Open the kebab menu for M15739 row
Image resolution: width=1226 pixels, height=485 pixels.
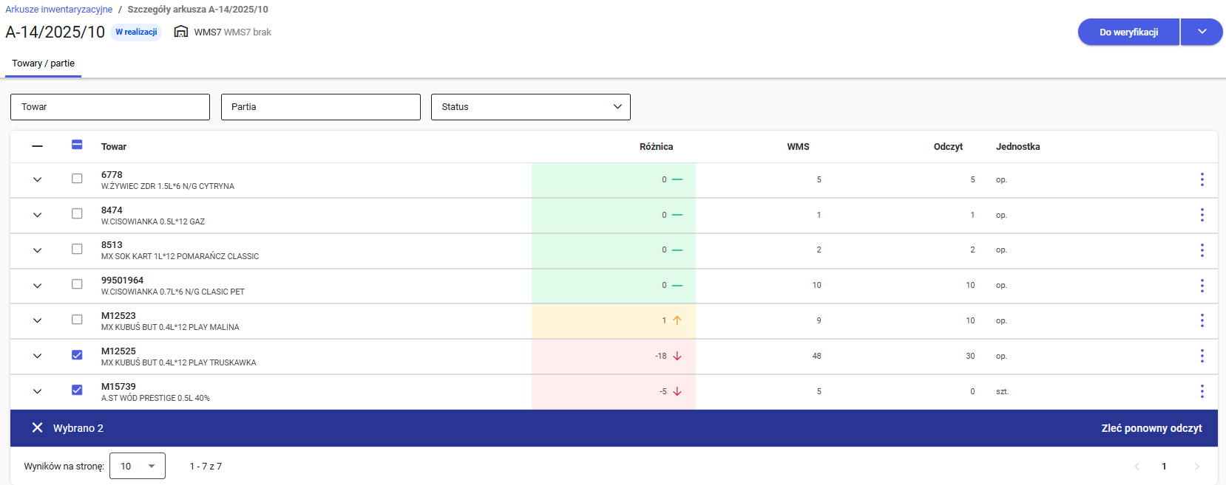[x=1202, y=391]
